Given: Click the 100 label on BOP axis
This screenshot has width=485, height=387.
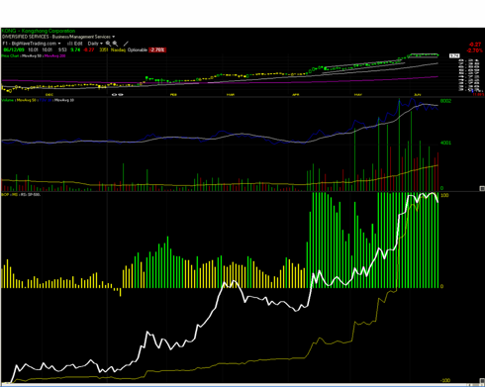Looking at the screenshot, I should point(444,195).
